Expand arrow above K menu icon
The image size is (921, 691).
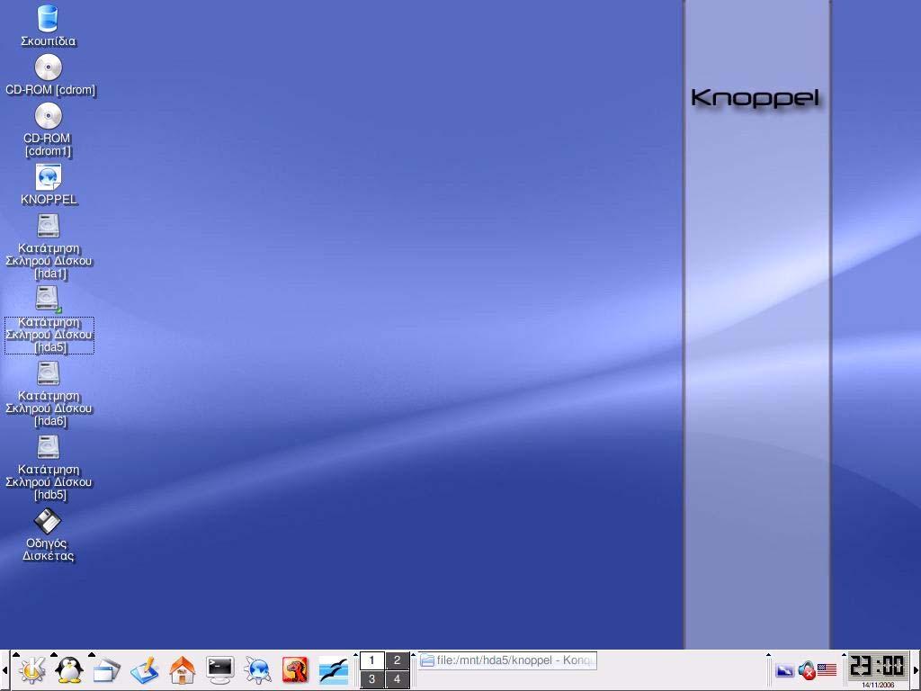(16, 654)
